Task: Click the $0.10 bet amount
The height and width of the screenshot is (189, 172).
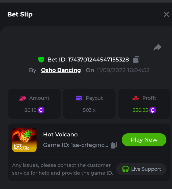Action: point(30,110)
